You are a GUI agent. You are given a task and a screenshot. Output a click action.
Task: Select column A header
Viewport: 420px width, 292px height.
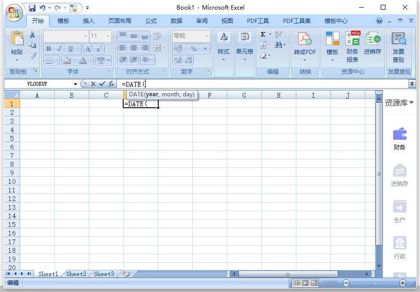point(37,95)
